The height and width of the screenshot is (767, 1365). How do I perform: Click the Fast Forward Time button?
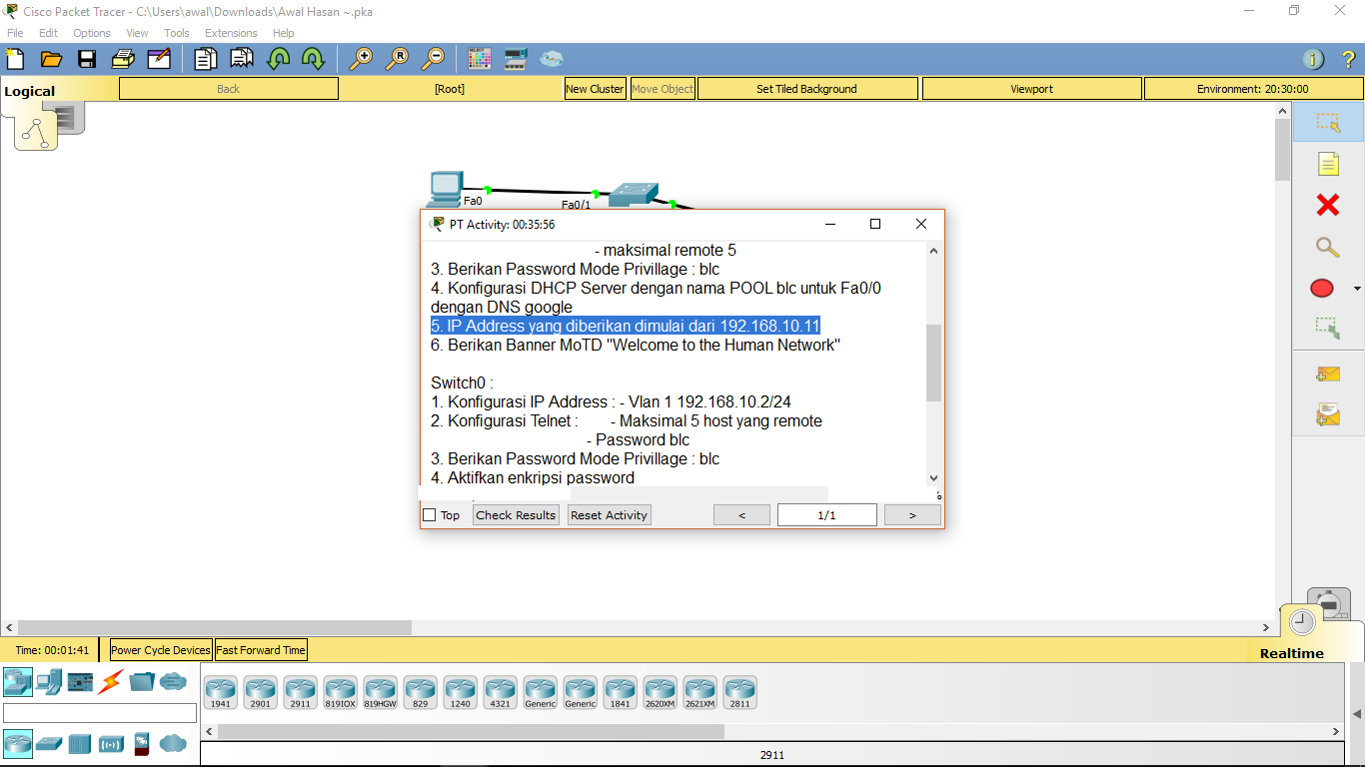pos(261,650)
